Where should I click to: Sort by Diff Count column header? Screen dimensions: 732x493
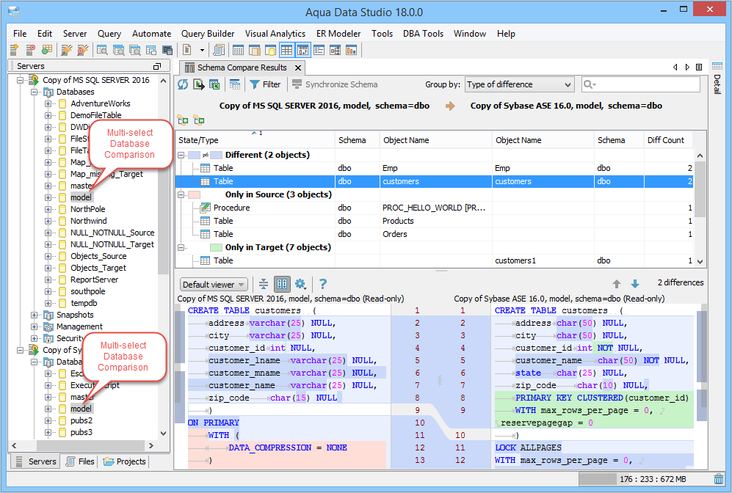[665, 140]
